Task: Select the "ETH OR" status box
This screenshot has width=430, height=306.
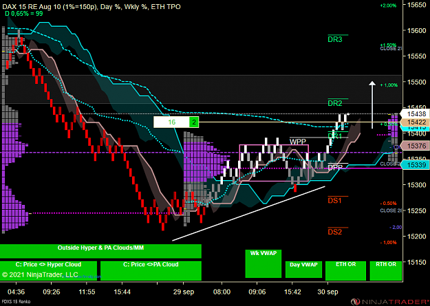Action: [x=345, y=271]
